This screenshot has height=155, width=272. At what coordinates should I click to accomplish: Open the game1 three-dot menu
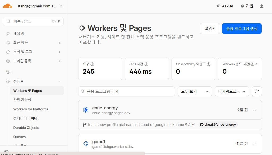coord(254,144)
